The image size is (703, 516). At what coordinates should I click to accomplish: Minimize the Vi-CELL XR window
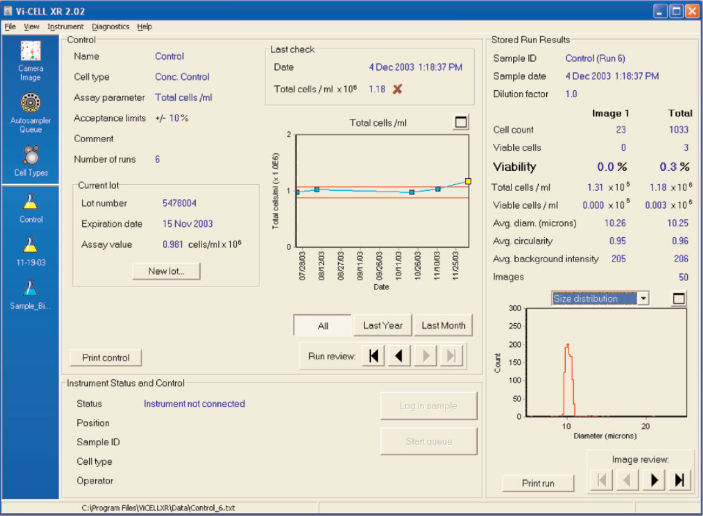660,11
